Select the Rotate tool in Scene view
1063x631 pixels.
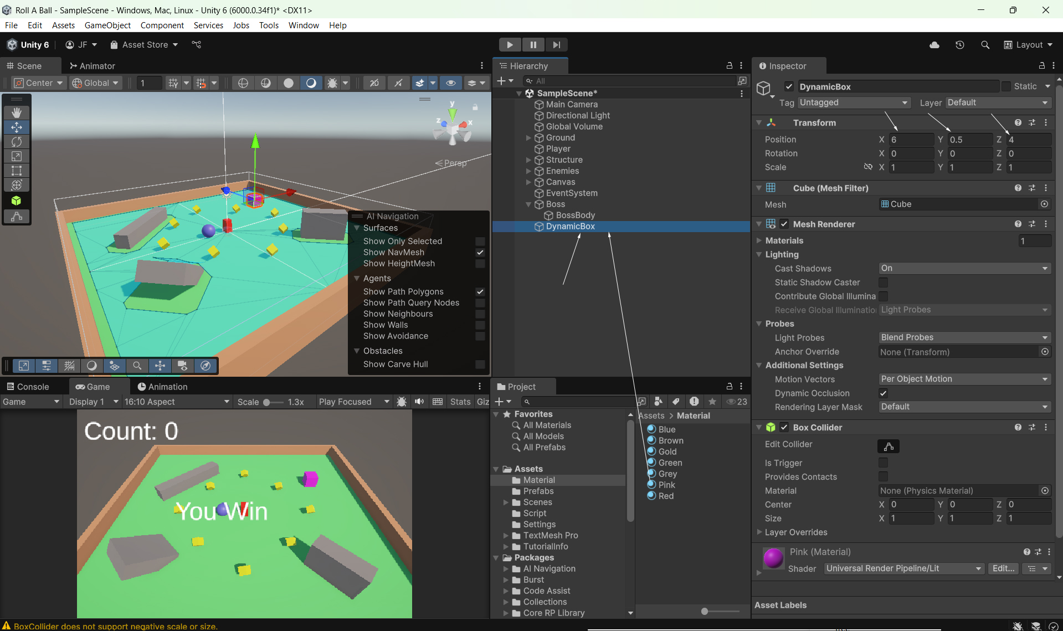17,142
